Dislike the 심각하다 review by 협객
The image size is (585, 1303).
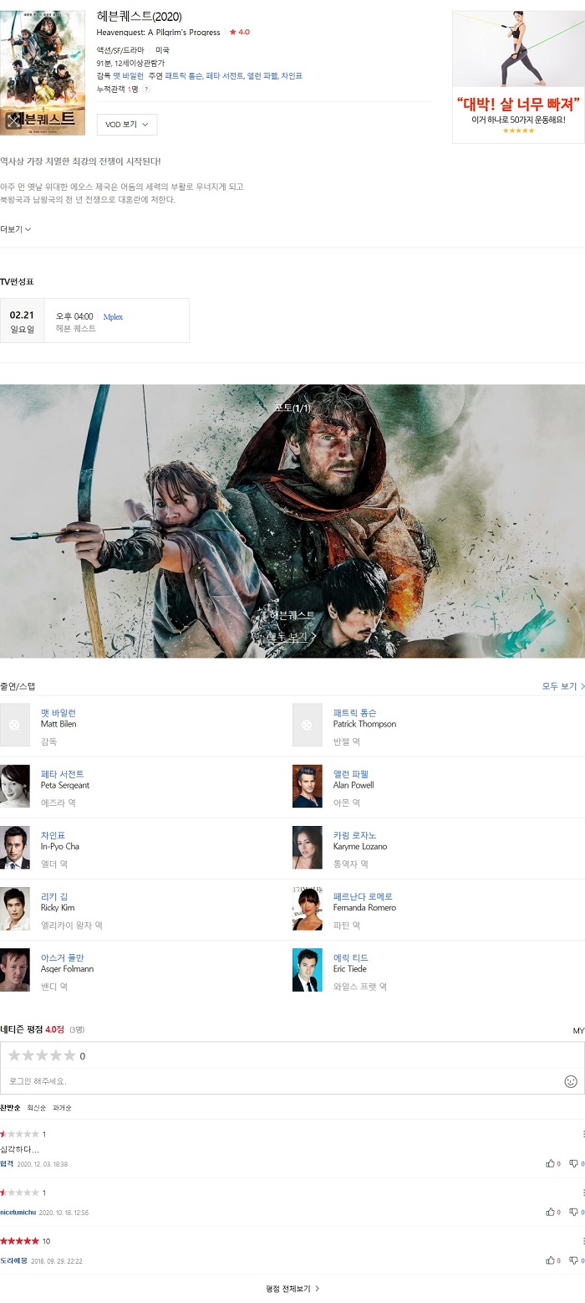(576, 1163)
